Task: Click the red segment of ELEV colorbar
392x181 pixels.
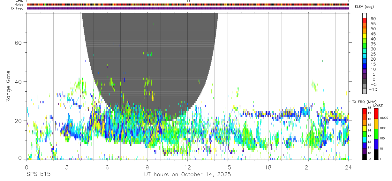Action: point(365,20)
